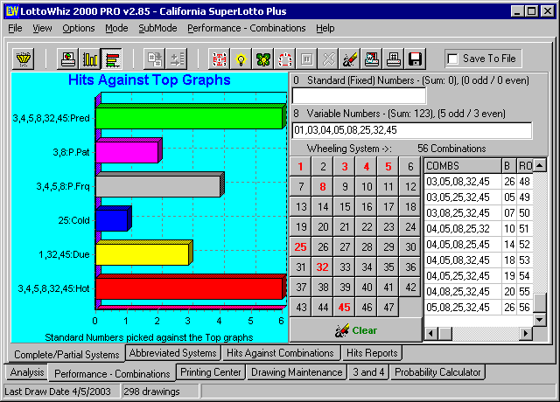Open the Drawing Maintenance tab
The height and width of the screenshot is (402, 560).
[297, 372]
